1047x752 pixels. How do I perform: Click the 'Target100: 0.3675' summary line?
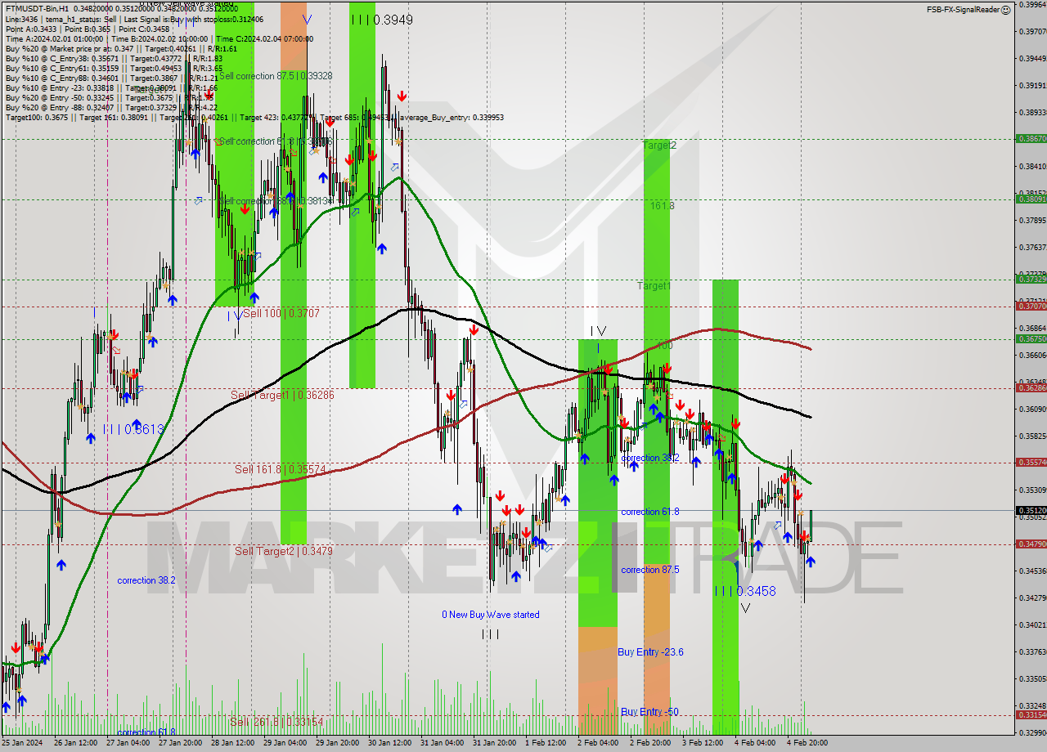(254, 117)
